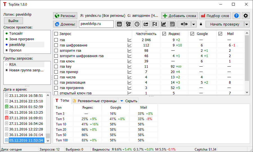This screenshot has width=253, height=152.
Task: Open graph icon for 'алгоритм rsa' row
Action: [129, 50]
